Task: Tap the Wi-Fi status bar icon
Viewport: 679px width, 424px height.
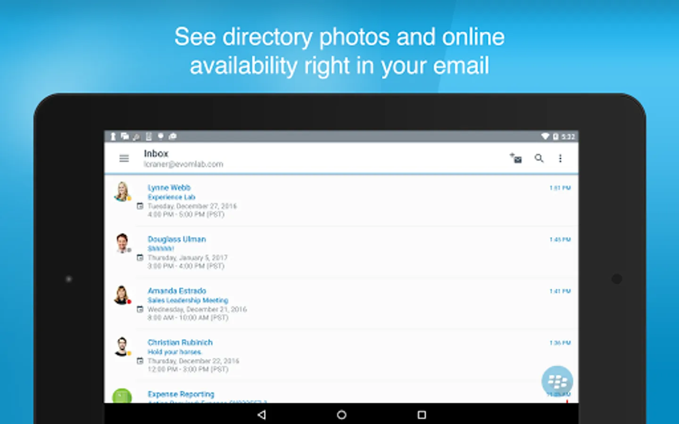Action: click(545, 137)
